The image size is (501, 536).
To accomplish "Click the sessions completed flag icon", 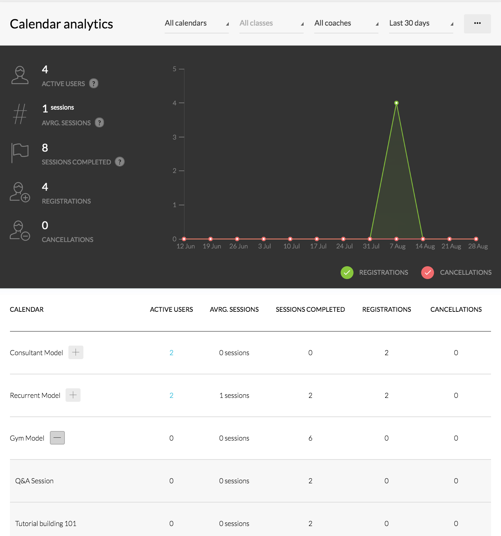I will (20, 153).
